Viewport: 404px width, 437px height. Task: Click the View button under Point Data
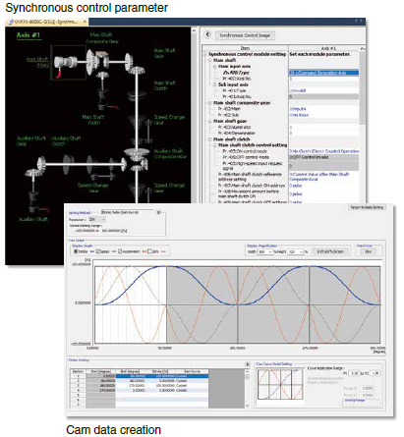point(368,251)
